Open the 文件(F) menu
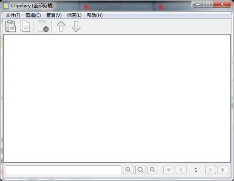This screenshot has width=234, height=181. (13, 15)
